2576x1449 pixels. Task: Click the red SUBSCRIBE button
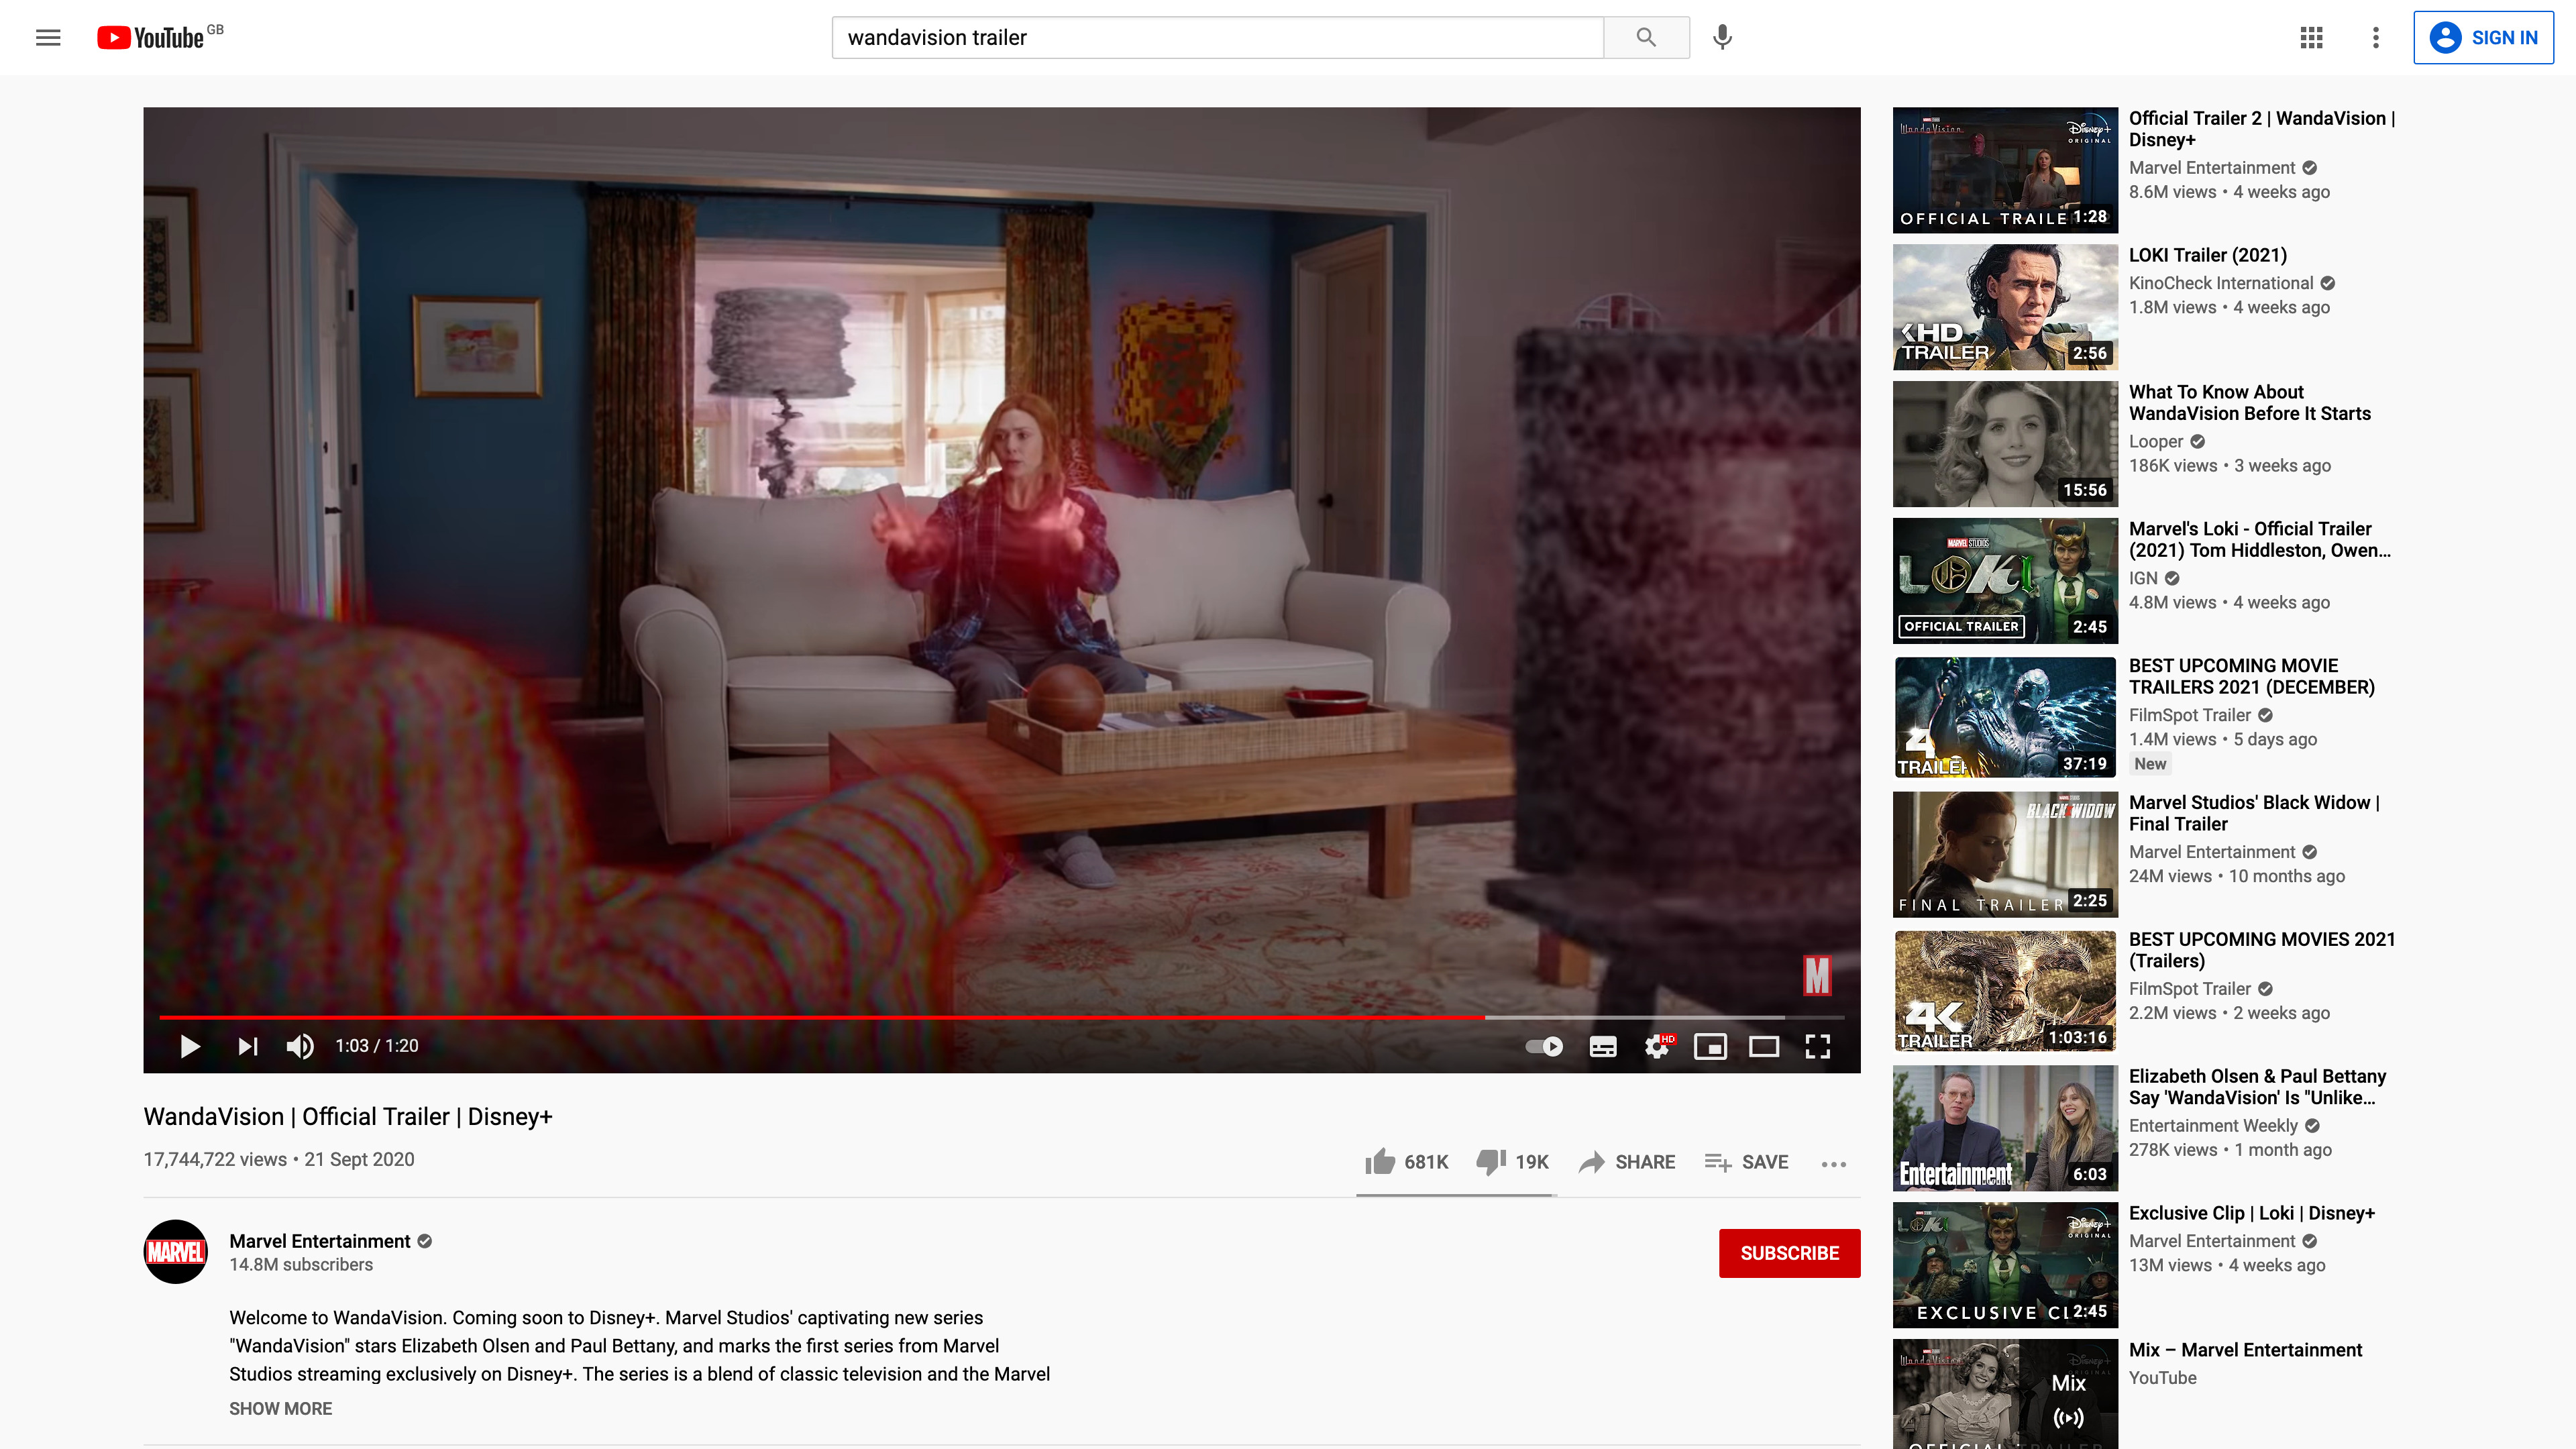[x=1789, y=1253]
